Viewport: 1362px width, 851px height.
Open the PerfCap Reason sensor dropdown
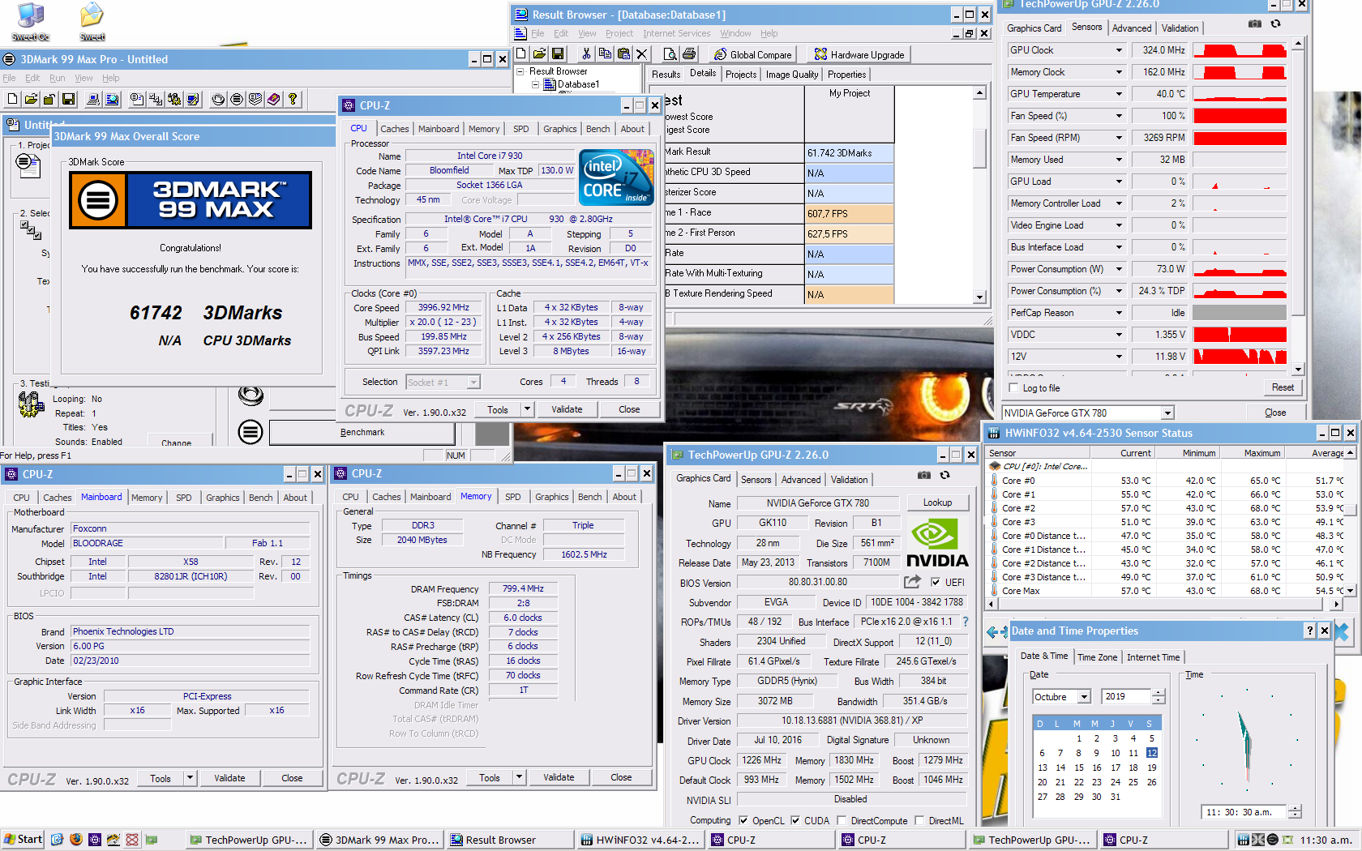click(1119, 313)
